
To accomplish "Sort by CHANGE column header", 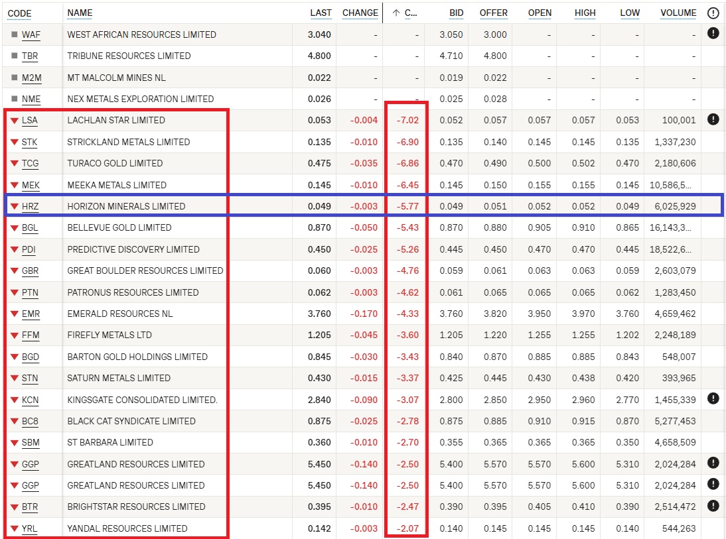I will [360, 13].
